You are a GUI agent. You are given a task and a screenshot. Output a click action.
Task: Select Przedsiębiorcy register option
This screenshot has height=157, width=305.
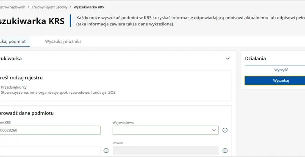(x=14, y=87)
